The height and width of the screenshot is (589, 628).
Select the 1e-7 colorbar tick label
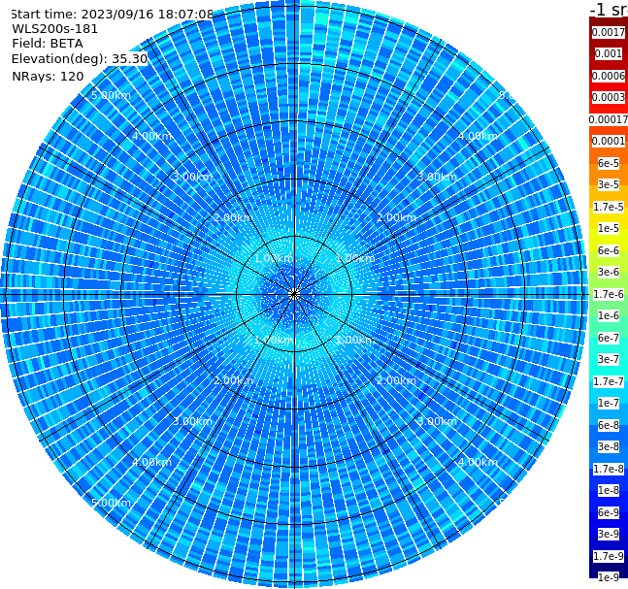pos(609,403)
